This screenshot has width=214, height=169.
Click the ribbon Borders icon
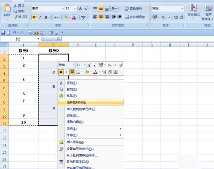pos(56,17)
